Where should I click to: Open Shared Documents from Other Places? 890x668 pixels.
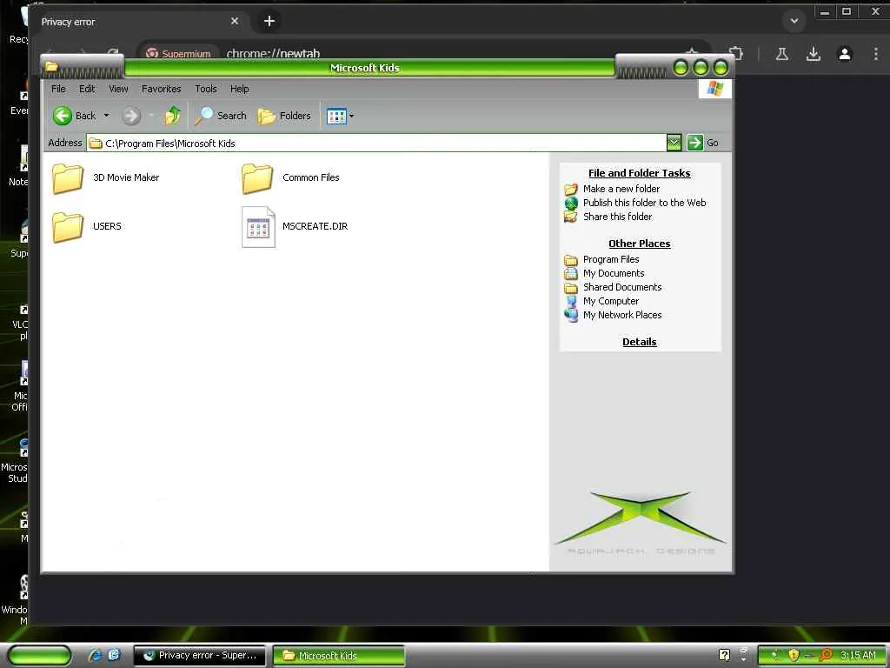coord(622,287)
